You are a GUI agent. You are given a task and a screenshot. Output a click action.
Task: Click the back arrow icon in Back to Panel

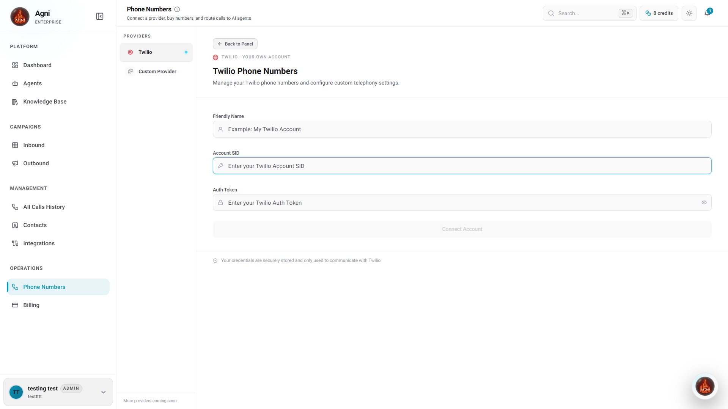coord(220,44)
